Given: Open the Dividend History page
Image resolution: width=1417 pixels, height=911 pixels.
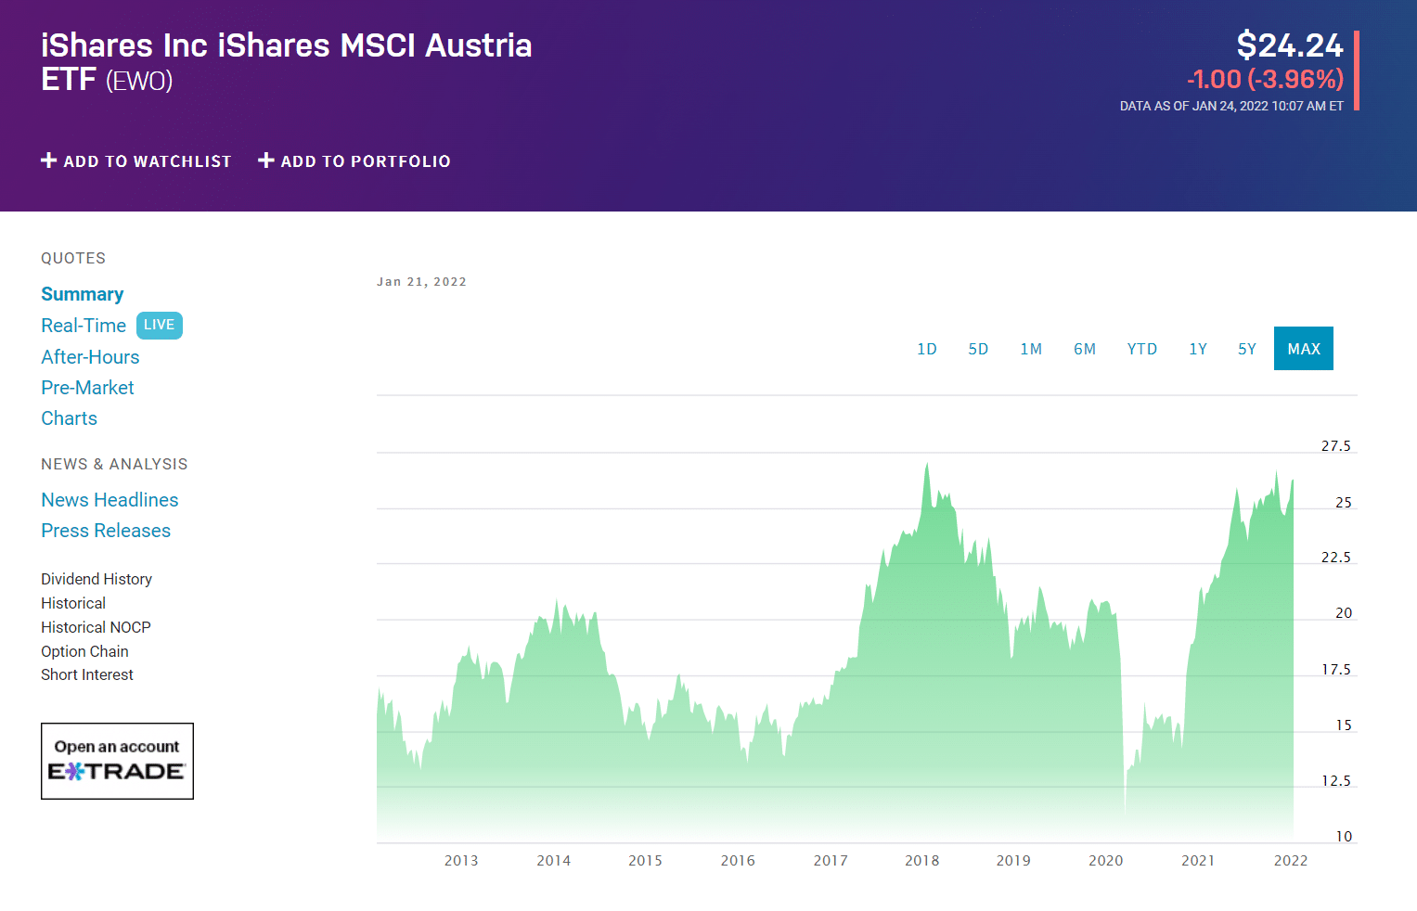Looking at the screenshot, I should pyautogui.click(x=97, y=579).
